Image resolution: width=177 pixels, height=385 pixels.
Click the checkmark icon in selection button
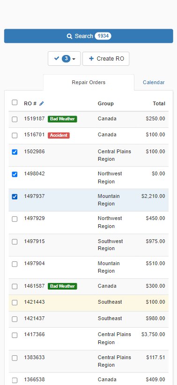(x=57, y=58)
